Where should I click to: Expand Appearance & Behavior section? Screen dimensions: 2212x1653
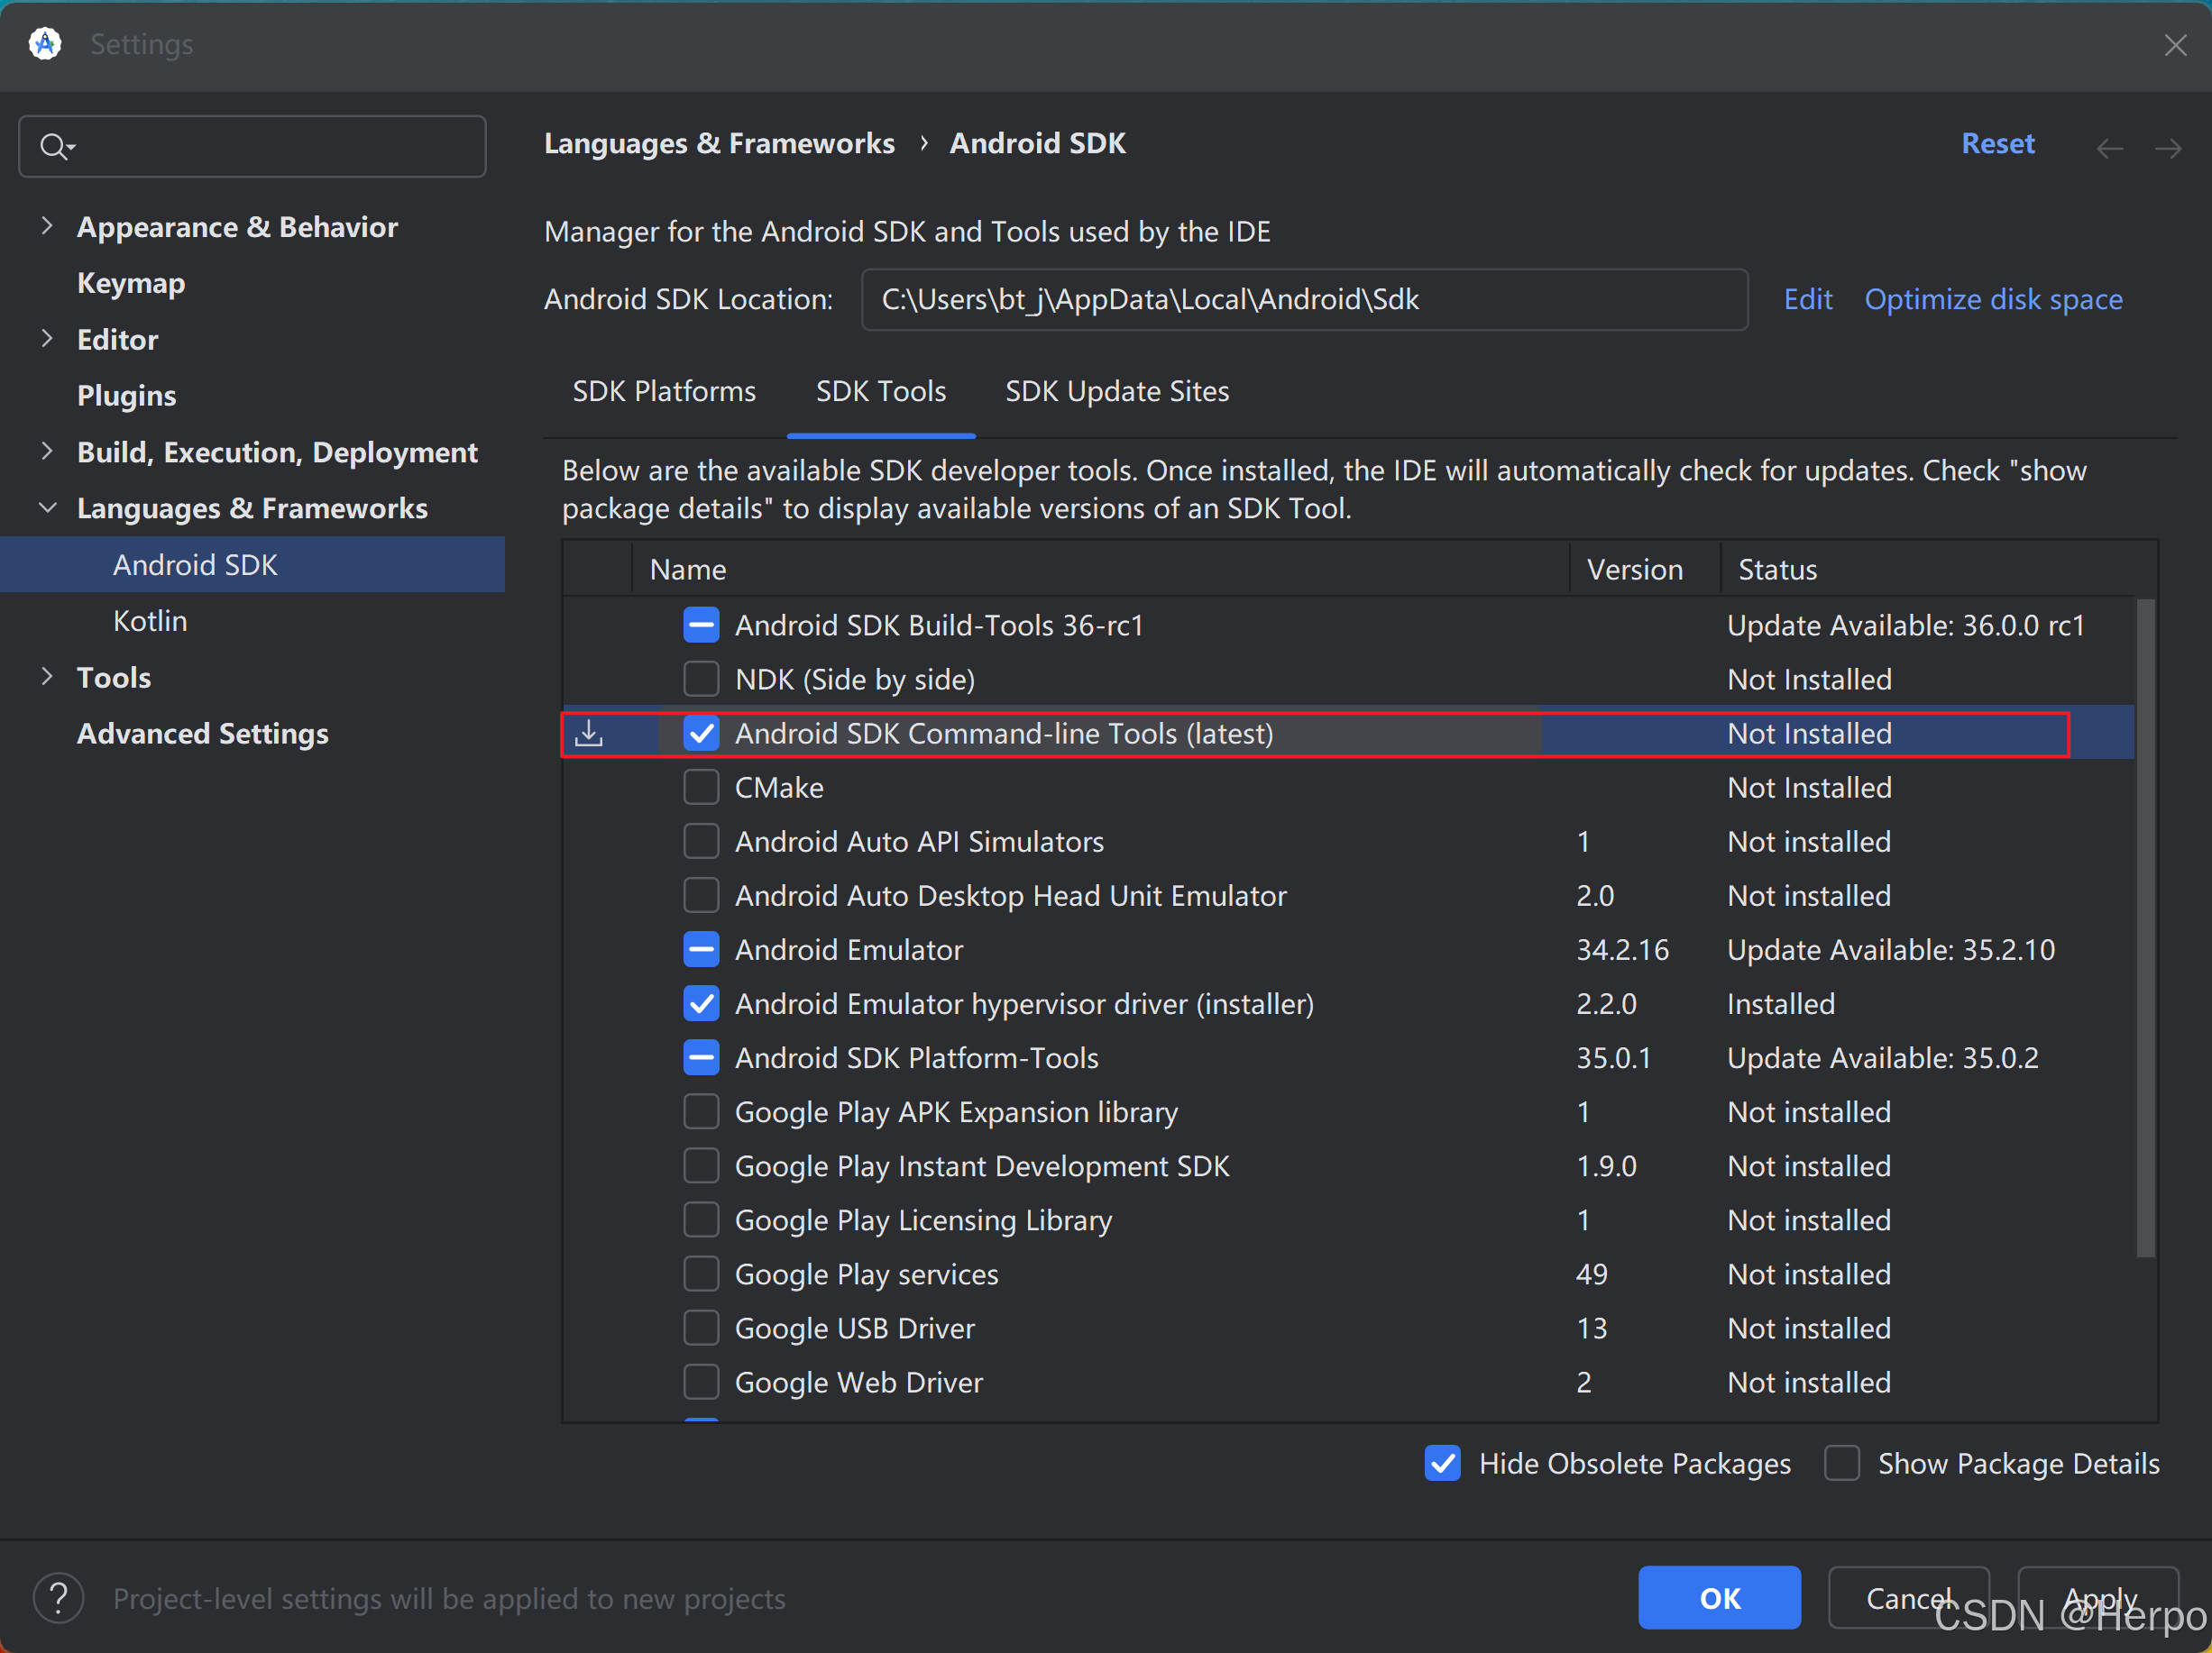[47, 226]
